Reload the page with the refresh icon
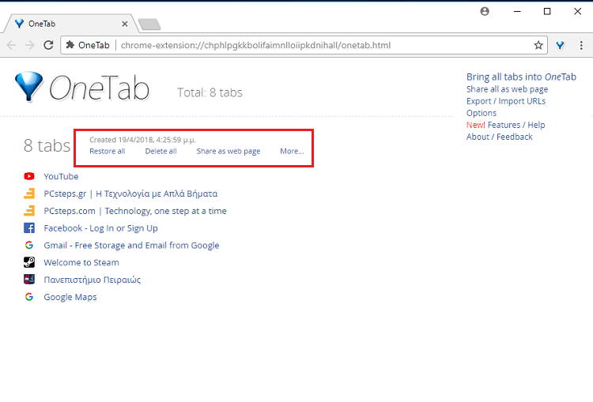 48,45
